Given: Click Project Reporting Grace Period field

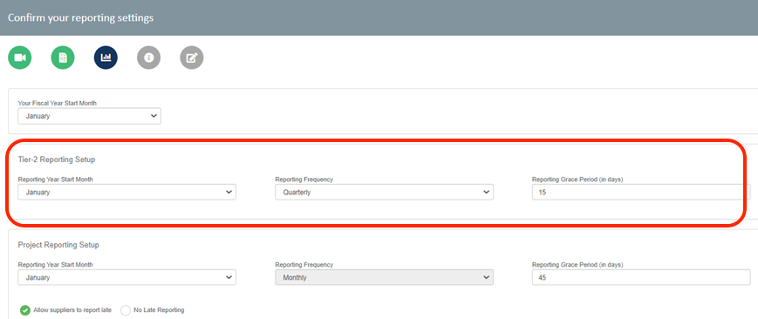Looking at the screenshot, I should pos(641,277).
